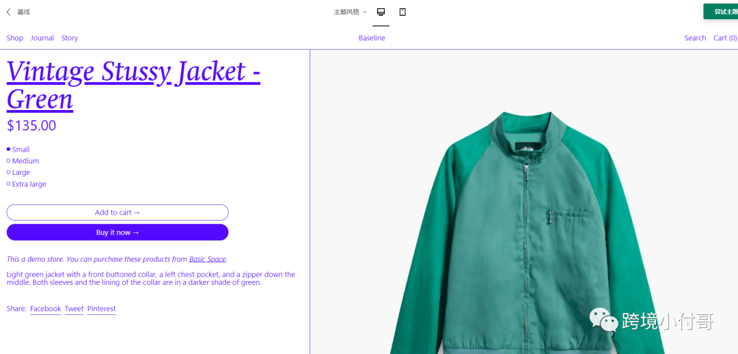Click the back arrow icon
Screen dimensions: 738x354
point(8,12)
